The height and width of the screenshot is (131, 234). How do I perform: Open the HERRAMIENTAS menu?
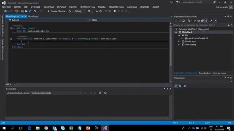coord(87,7)
